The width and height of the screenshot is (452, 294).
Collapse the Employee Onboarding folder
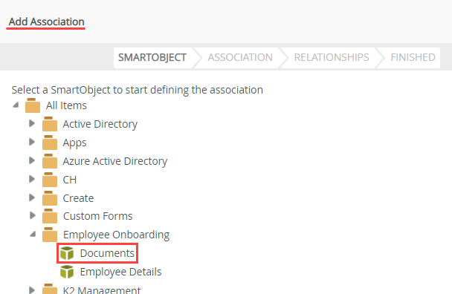[x=33, y=235]
